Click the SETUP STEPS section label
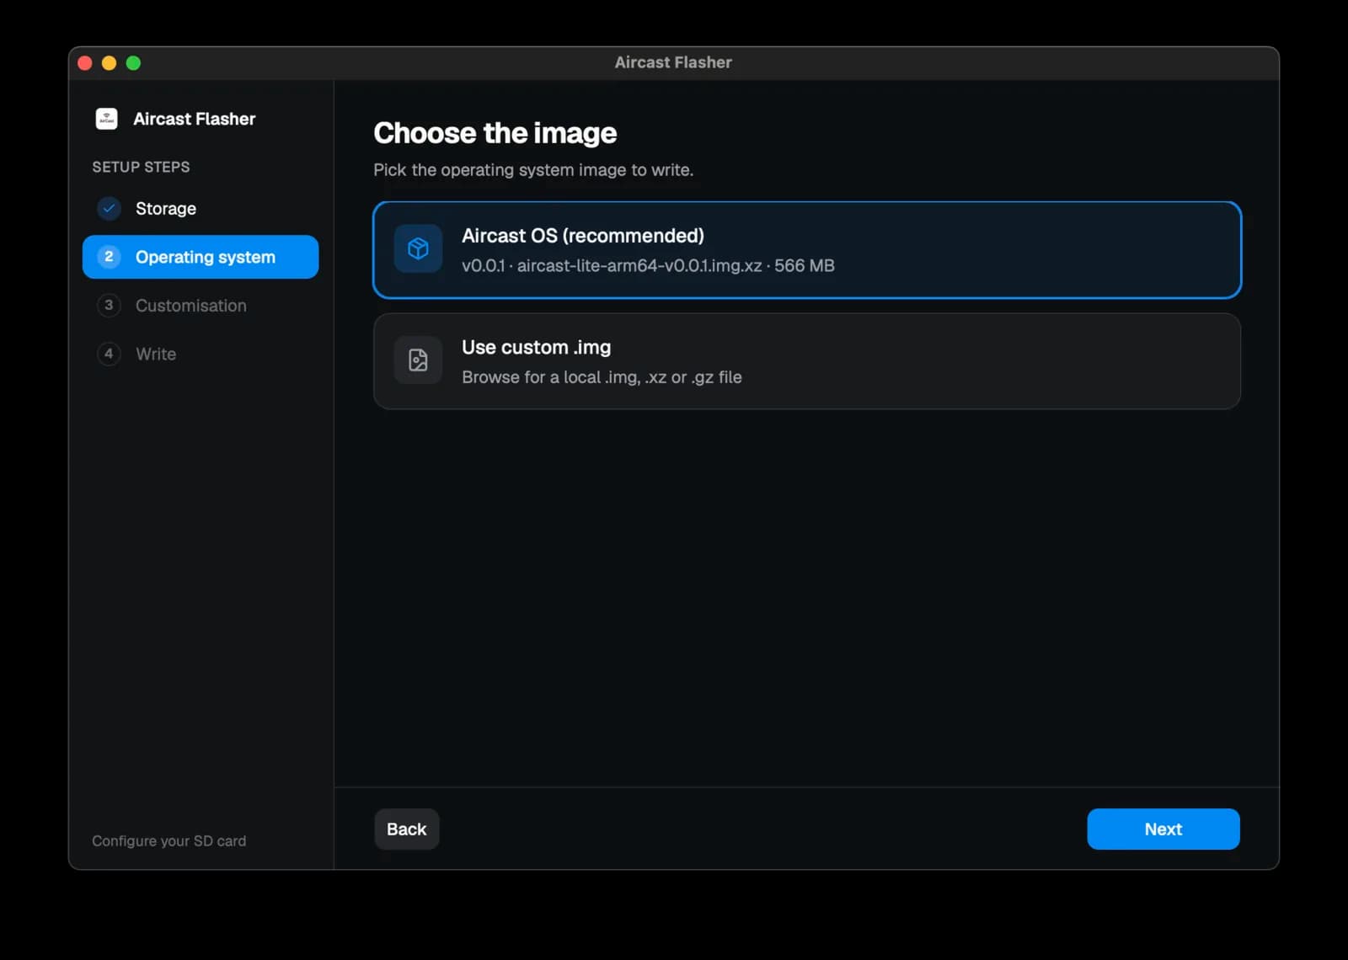 (141, 167)
